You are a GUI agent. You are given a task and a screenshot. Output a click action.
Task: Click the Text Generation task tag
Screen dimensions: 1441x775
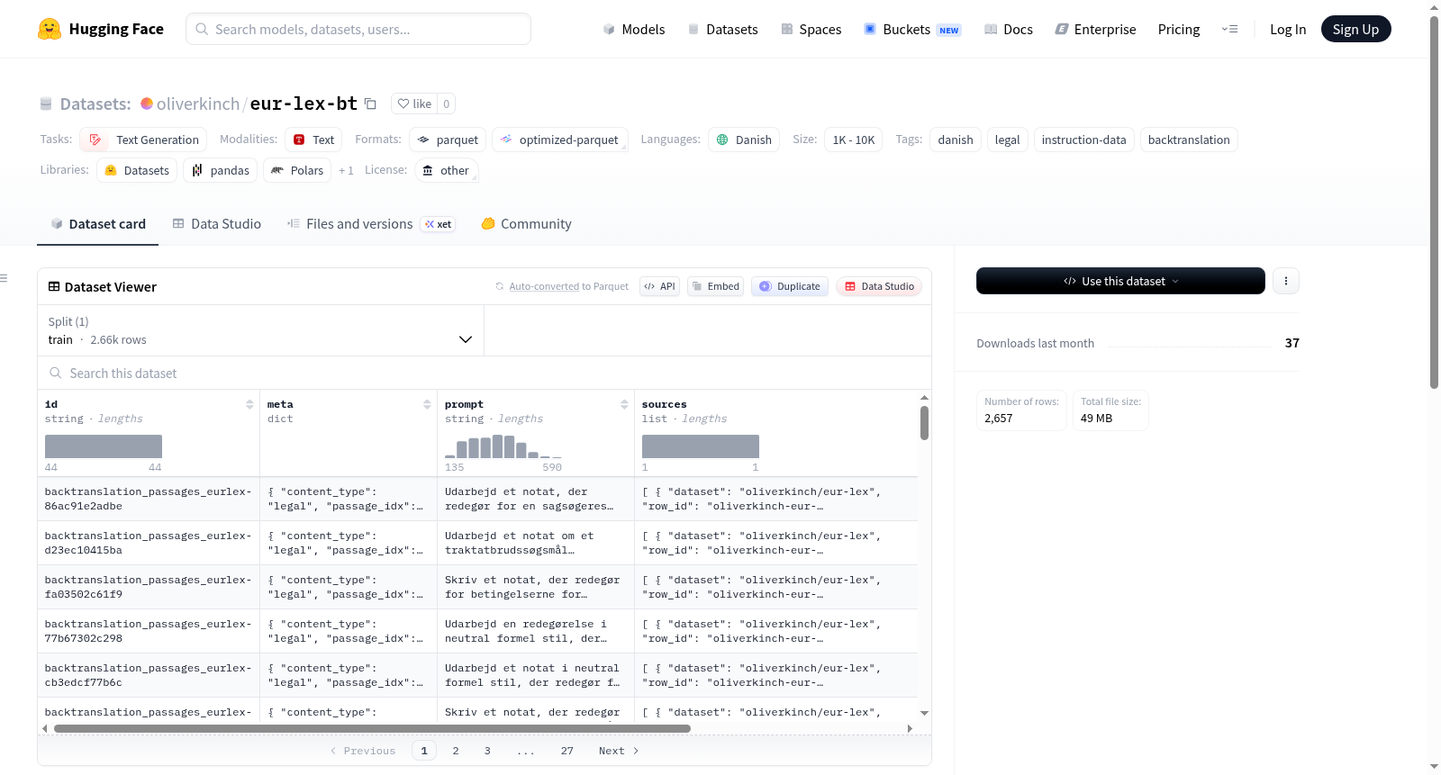(x=143, y=140)
